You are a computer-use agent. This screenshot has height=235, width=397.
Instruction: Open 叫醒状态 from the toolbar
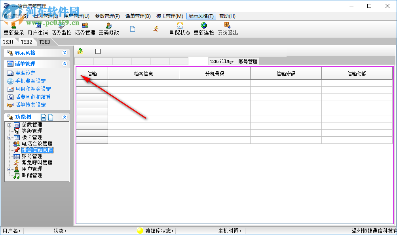click(180, 29)
